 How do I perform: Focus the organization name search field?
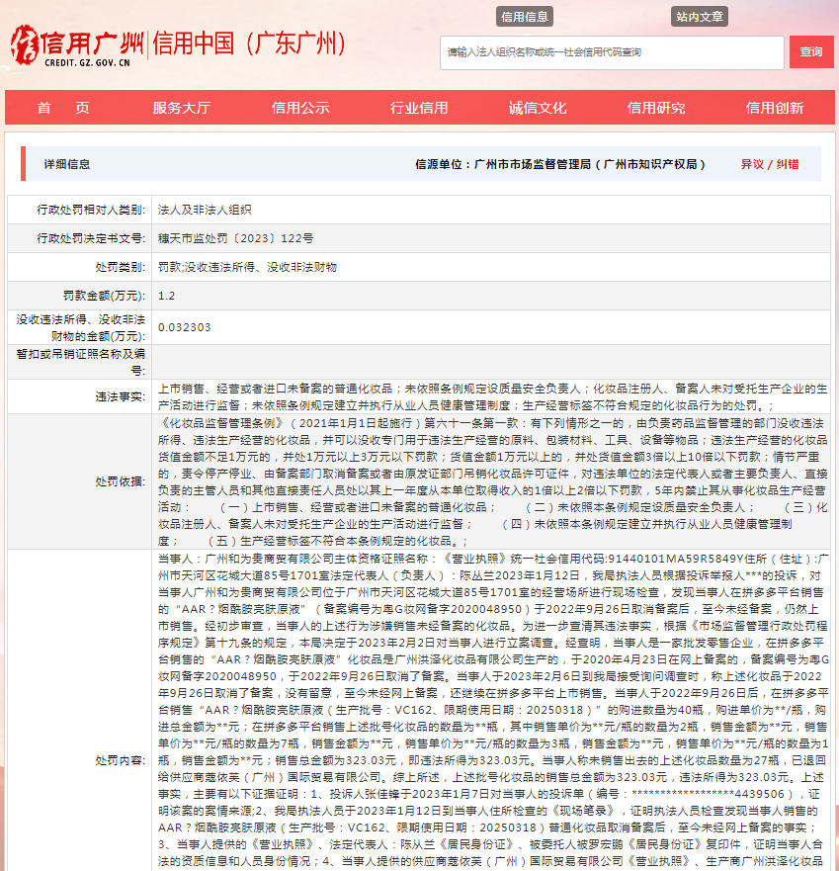point(612,52)
